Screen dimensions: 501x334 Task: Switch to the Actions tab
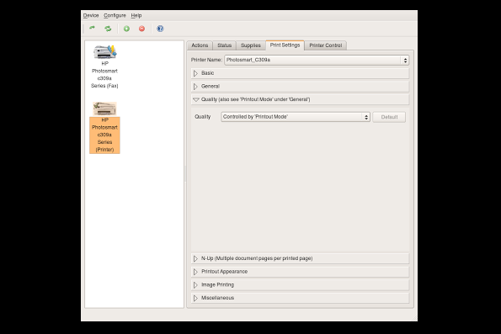tap(200, 45)
